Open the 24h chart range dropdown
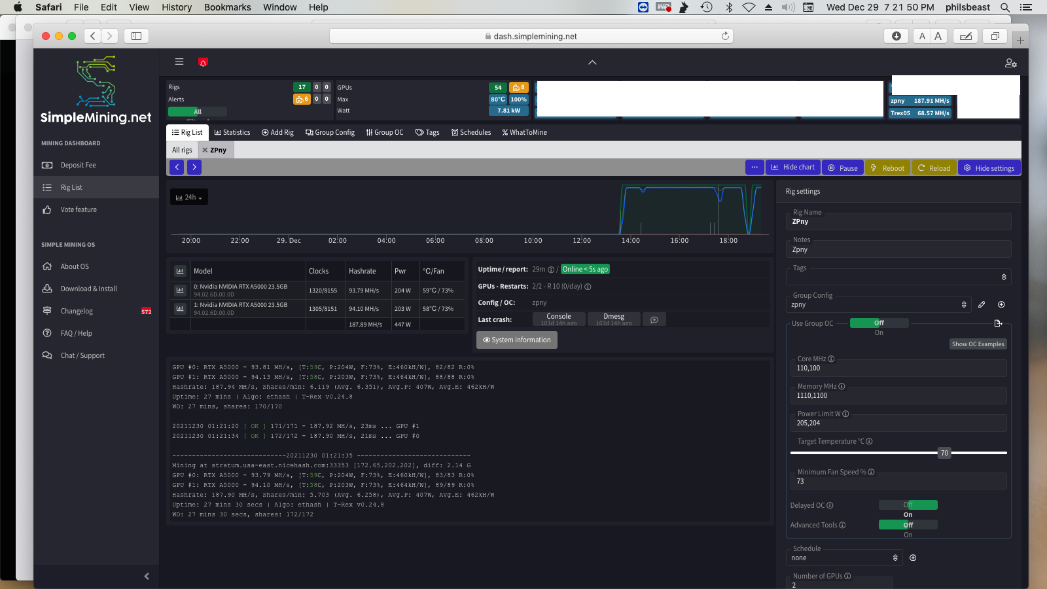The width and height of the screenshot is (1047, 589). 189,197
